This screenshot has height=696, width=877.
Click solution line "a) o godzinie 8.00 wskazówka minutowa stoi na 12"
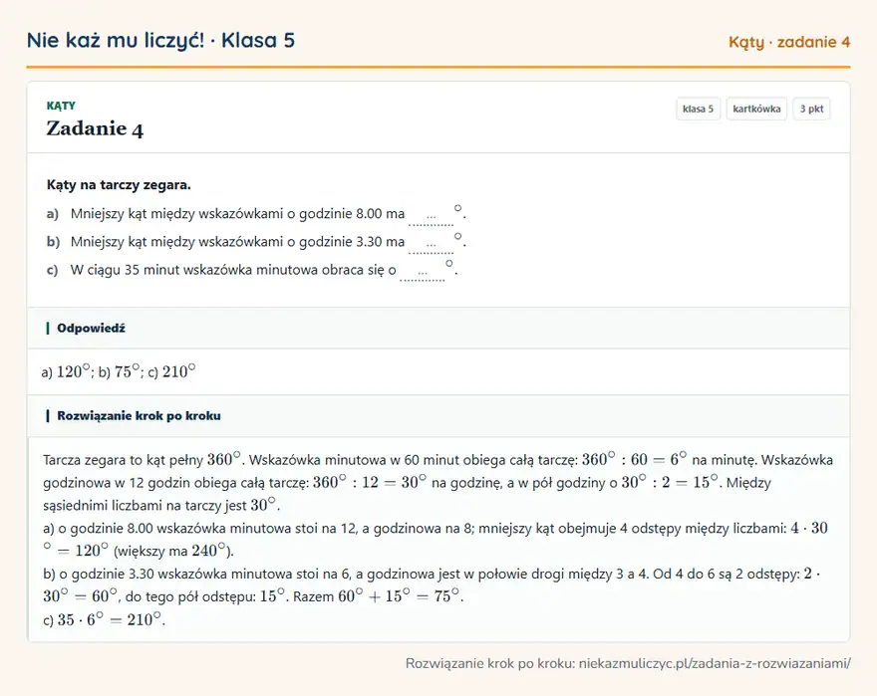257,529
